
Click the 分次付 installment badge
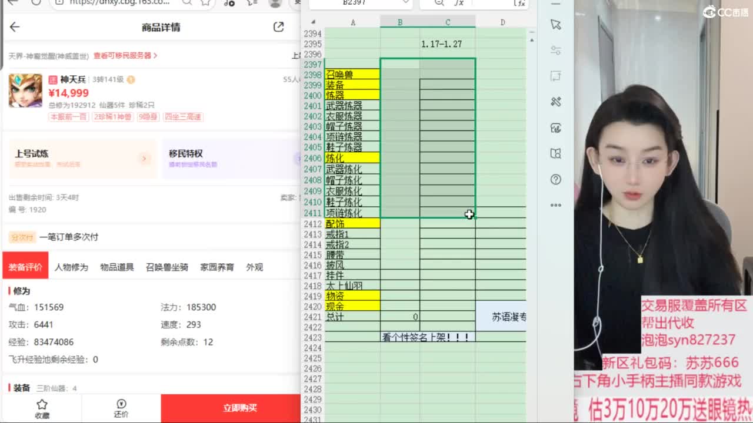coord(22,237)
